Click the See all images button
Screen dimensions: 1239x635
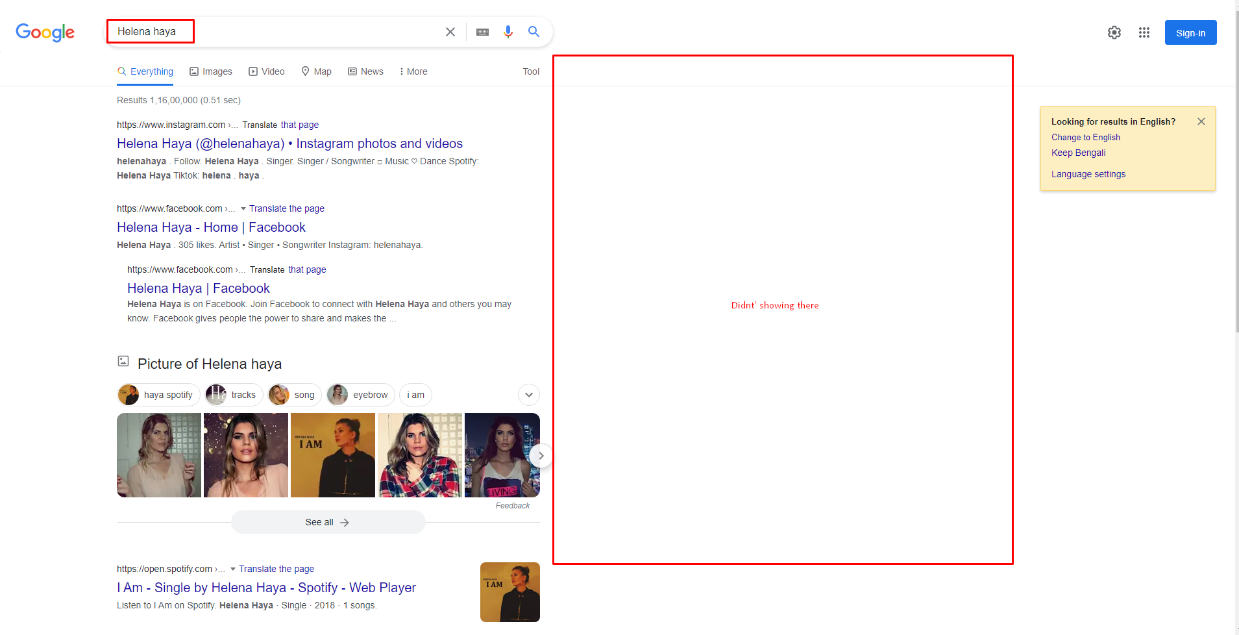click(x=328, y=522)
